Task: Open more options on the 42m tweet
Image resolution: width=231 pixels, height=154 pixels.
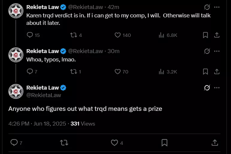Action: tap(217, 7)
